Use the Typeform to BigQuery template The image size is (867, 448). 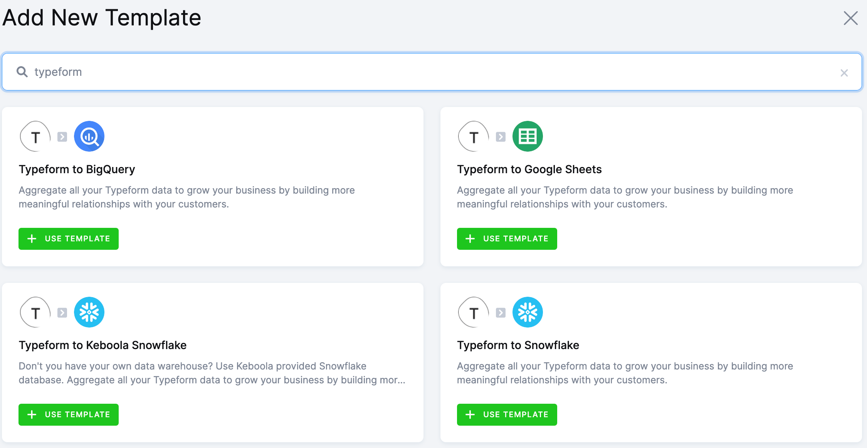69,239
